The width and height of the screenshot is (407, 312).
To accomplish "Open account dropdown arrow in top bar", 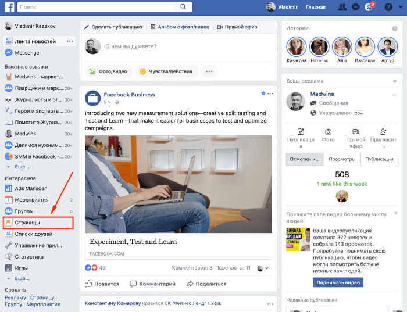I will [x=401, y=7].
